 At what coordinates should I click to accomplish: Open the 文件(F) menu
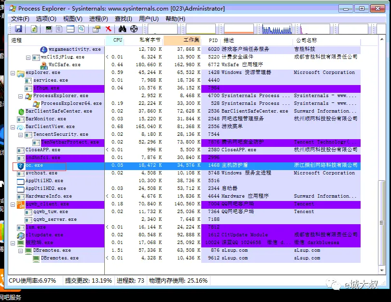coord(20,19)
